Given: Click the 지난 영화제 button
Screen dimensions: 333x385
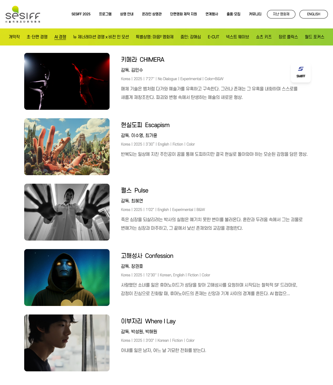Looking at the screenshot, I should (x=281, y=14).
